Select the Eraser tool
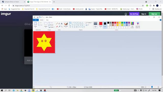 click(x=57, y=27)
